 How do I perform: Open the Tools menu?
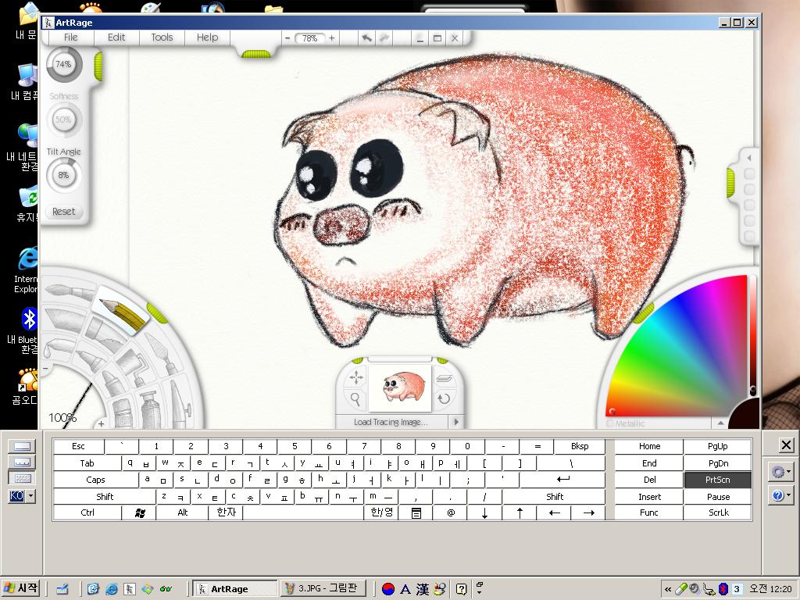pos(162,37)
